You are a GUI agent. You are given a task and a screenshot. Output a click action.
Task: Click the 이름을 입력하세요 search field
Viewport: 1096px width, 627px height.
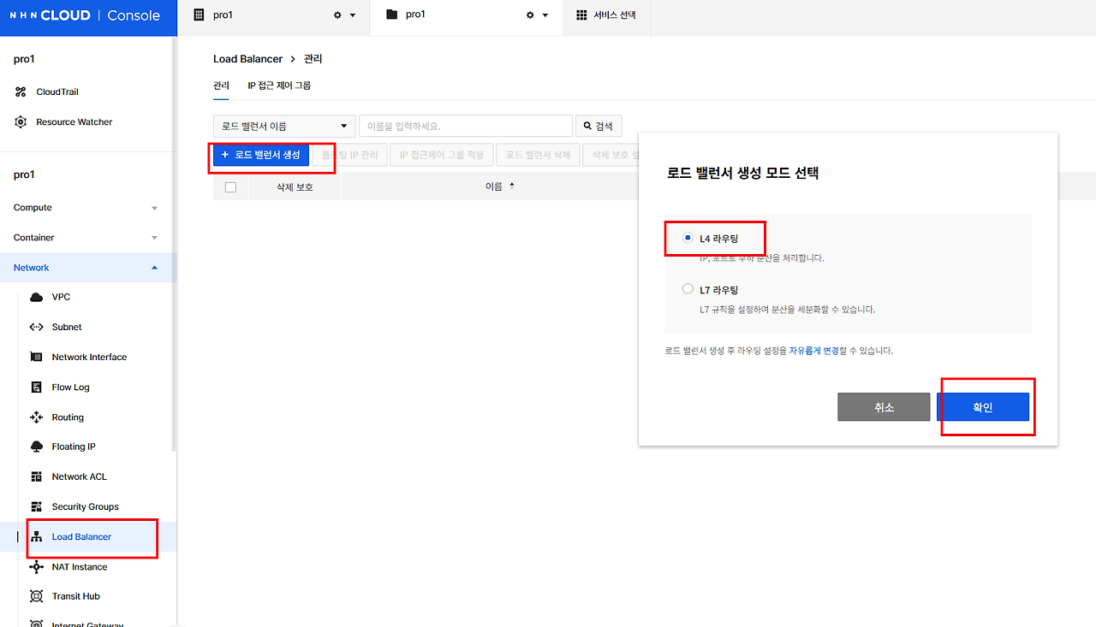(x=466, y=126)
